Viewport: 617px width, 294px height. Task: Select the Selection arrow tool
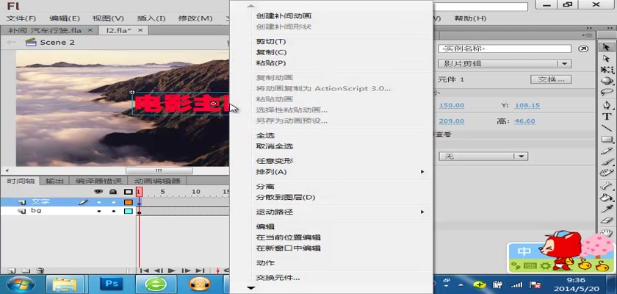(x=606, y=47)
